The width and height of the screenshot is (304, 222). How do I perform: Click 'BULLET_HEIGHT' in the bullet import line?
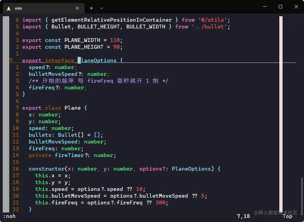coord(98,27)
